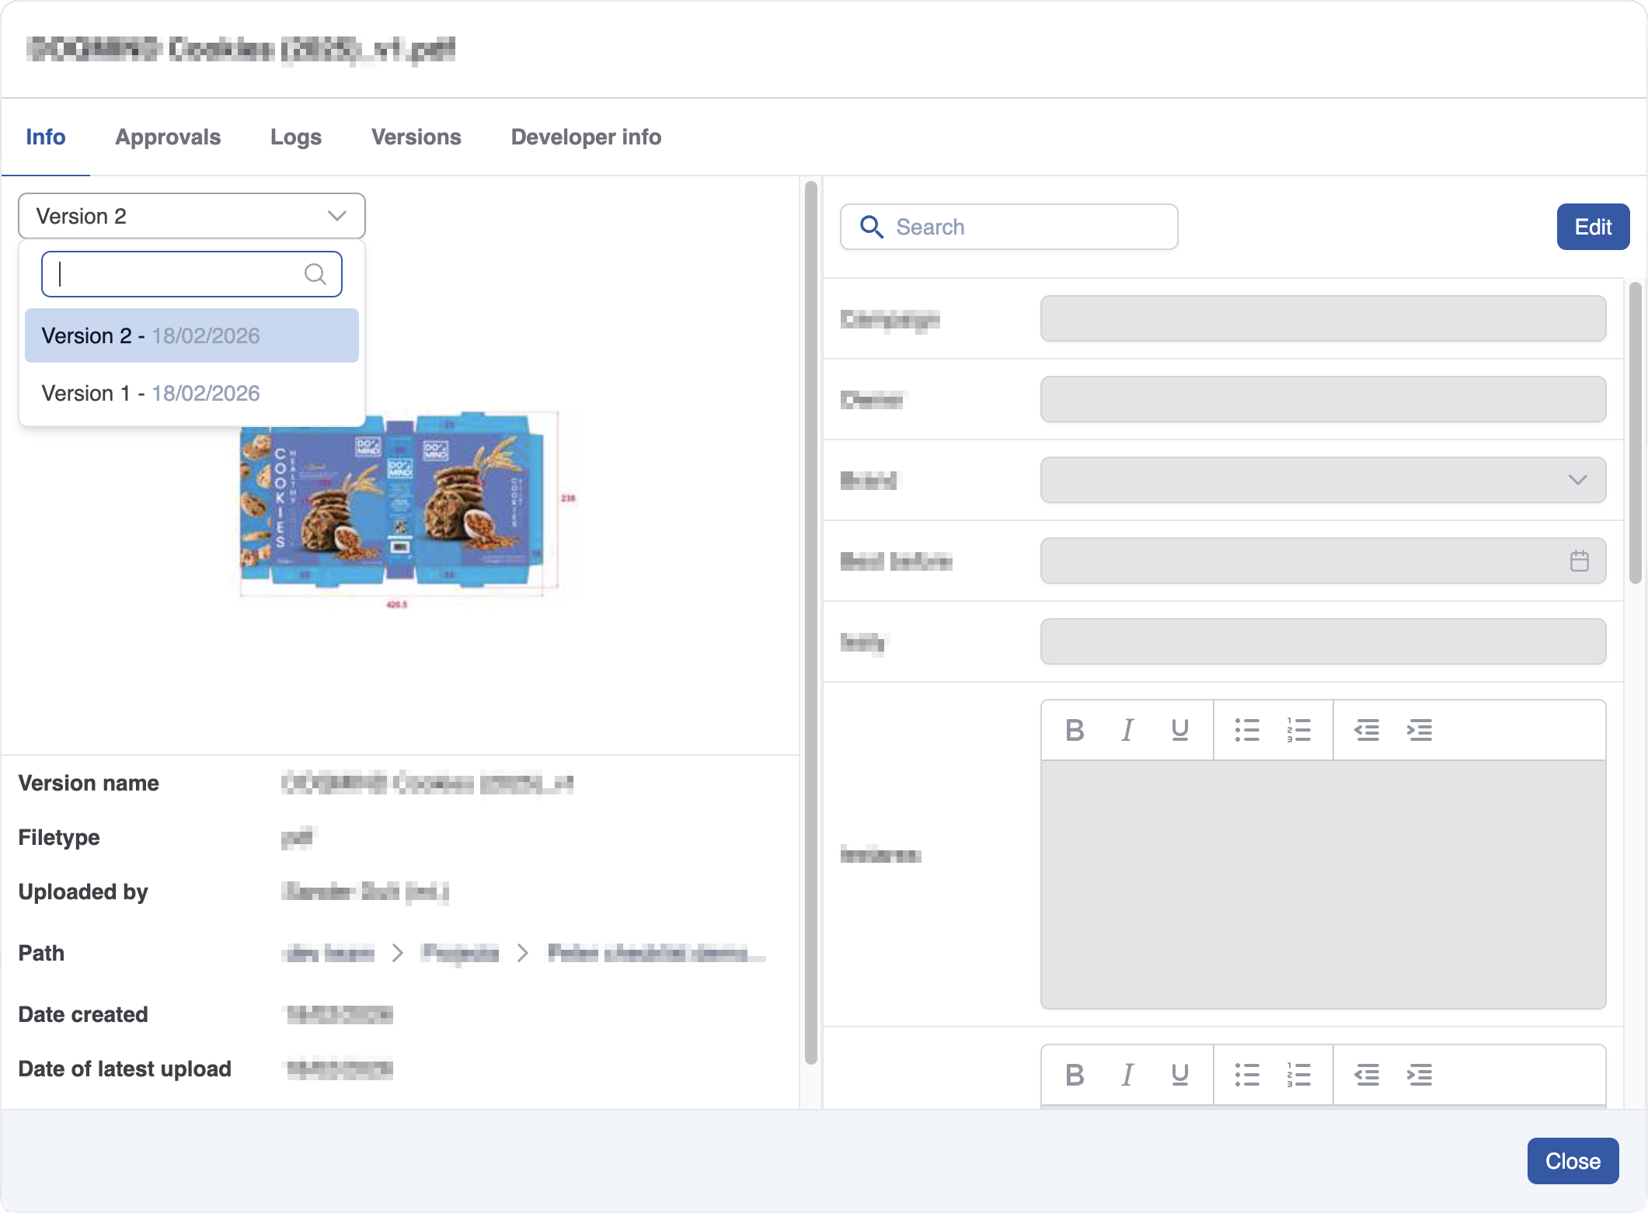Click first folder link in Path breadcrumb
This screenshot has width=1648, height=1213.
(328, 953)
